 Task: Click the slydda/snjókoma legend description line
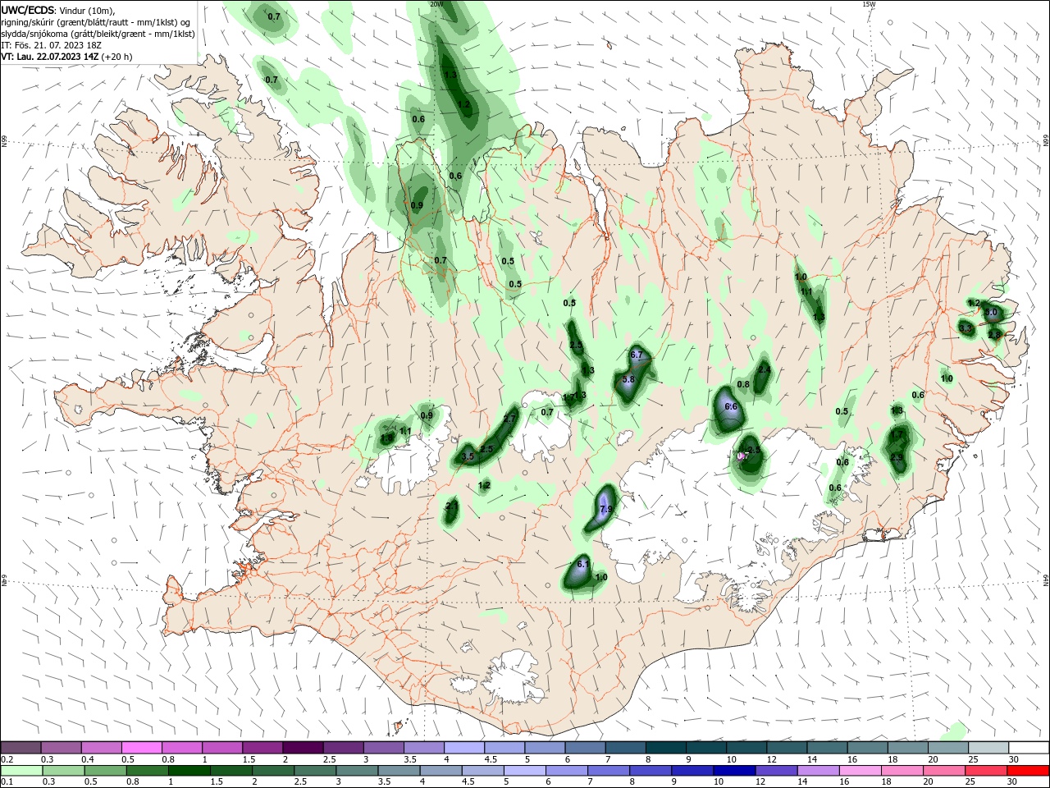pos(98,34)
